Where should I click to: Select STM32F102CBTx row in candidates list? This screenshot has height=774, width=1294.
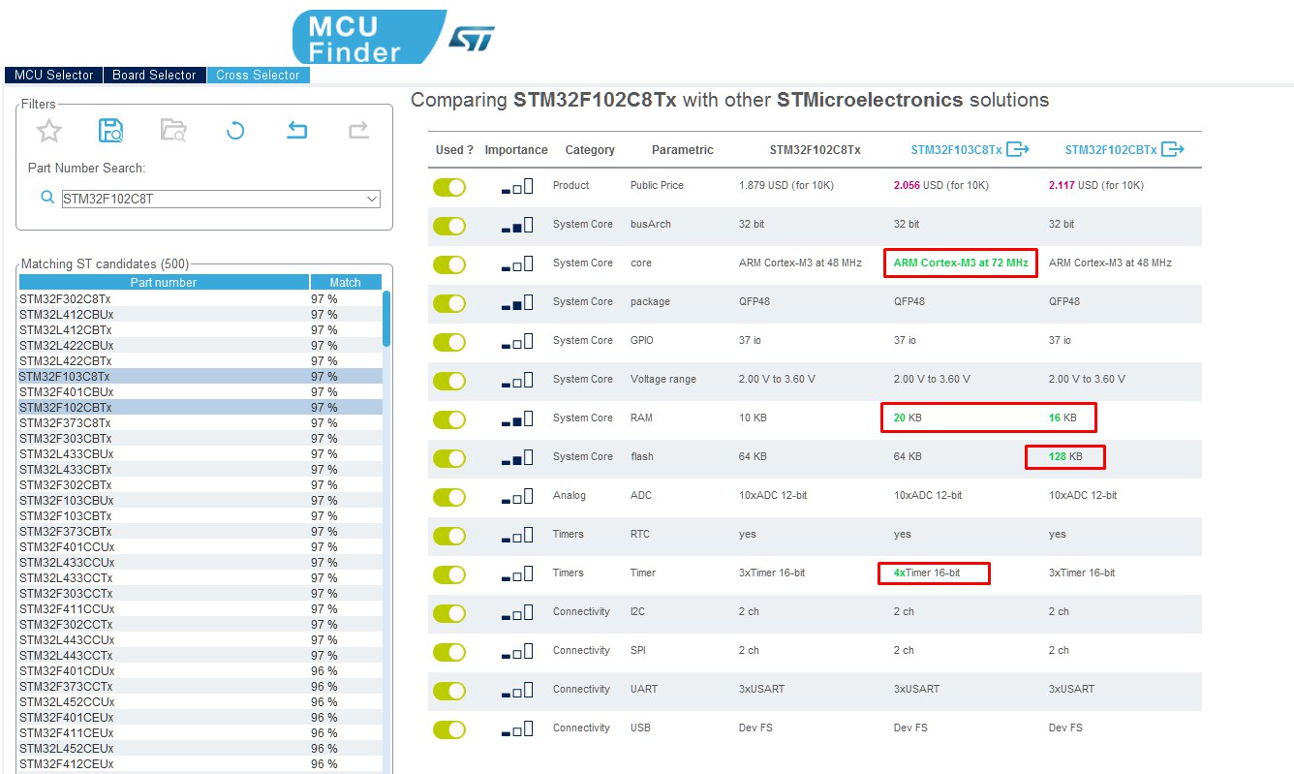tap(200, 408)
